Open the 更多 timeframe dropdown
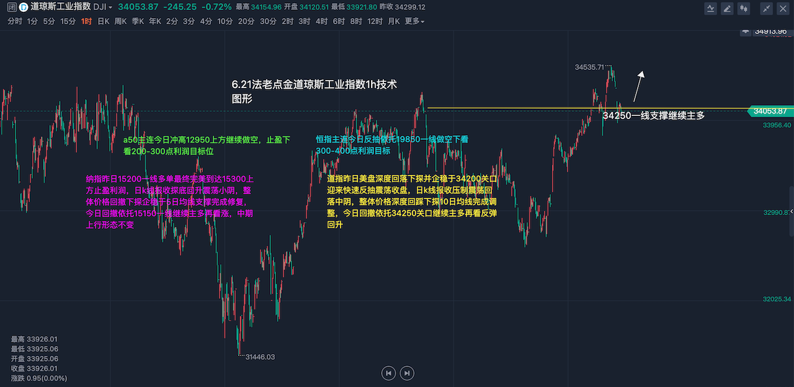This screenshot has width=794, height=387. pos(414,21)
